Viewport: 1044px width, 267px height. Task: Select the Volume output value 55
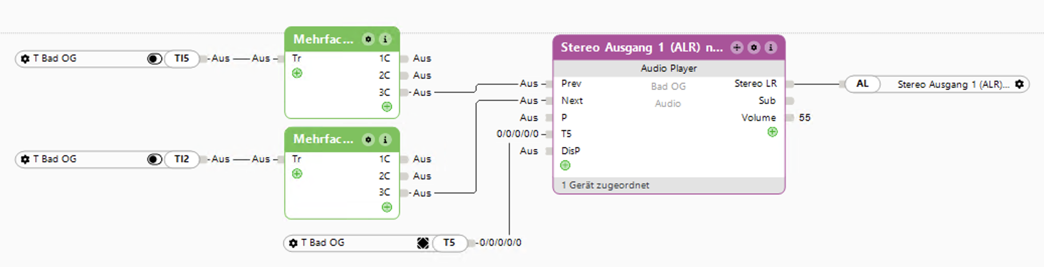point(805,118)
